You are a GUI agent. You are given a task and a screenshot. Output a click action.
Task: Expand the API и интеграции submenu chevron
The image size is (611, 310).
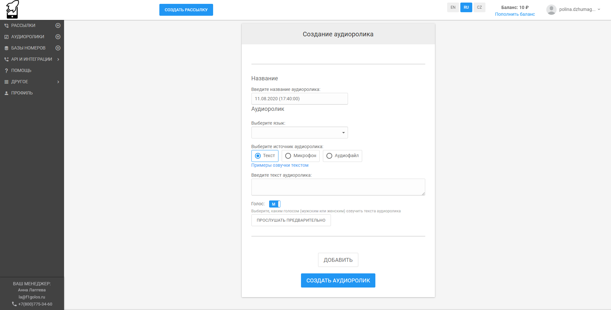58,59
